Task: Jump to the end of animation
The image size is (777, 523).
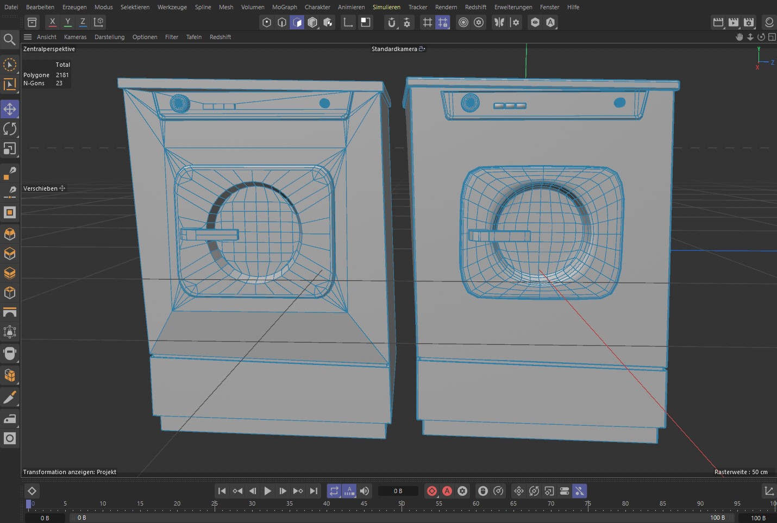Action: click(314, 491)
